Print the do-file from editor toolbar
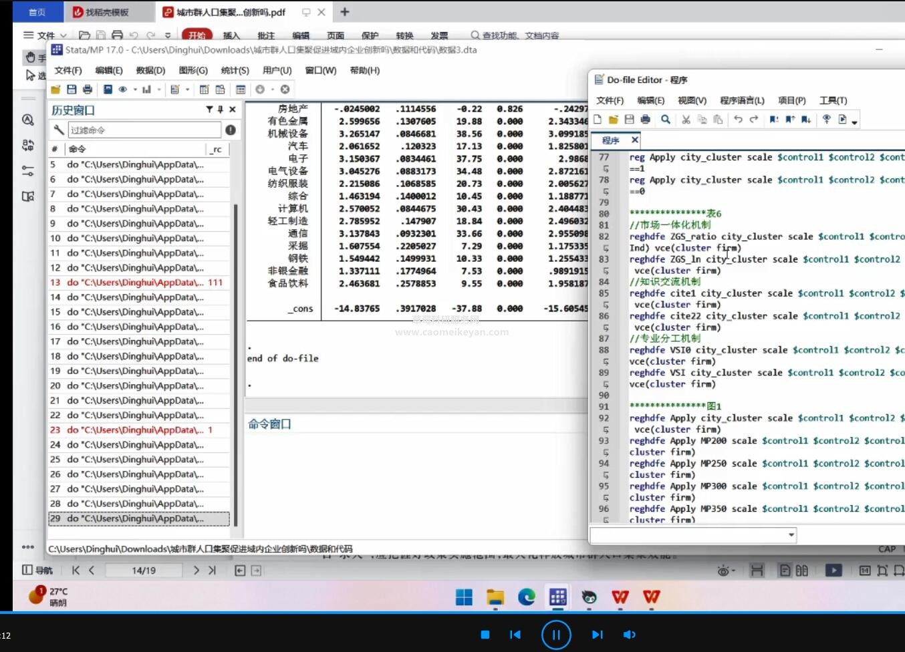 click(645, 120)
